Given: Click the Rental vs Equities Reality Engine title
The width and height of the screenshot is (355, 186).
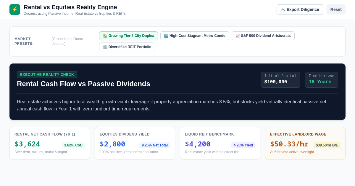Looking at the screenshot, I should coord(70,7).
